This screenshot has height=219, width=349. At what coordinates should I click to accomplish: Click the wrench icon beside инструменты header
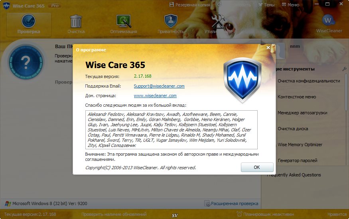(x=344, y=69)
